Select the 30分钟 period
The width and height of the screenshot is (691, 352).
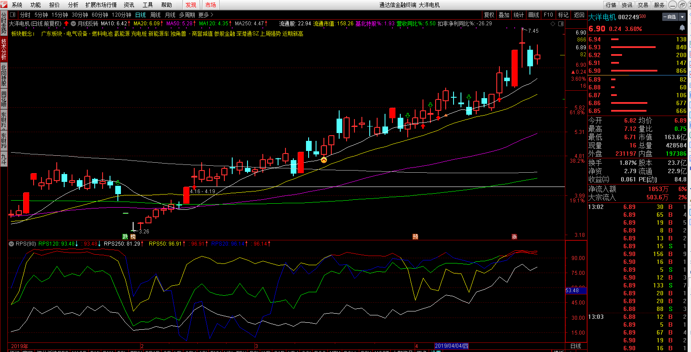point(80,15)
